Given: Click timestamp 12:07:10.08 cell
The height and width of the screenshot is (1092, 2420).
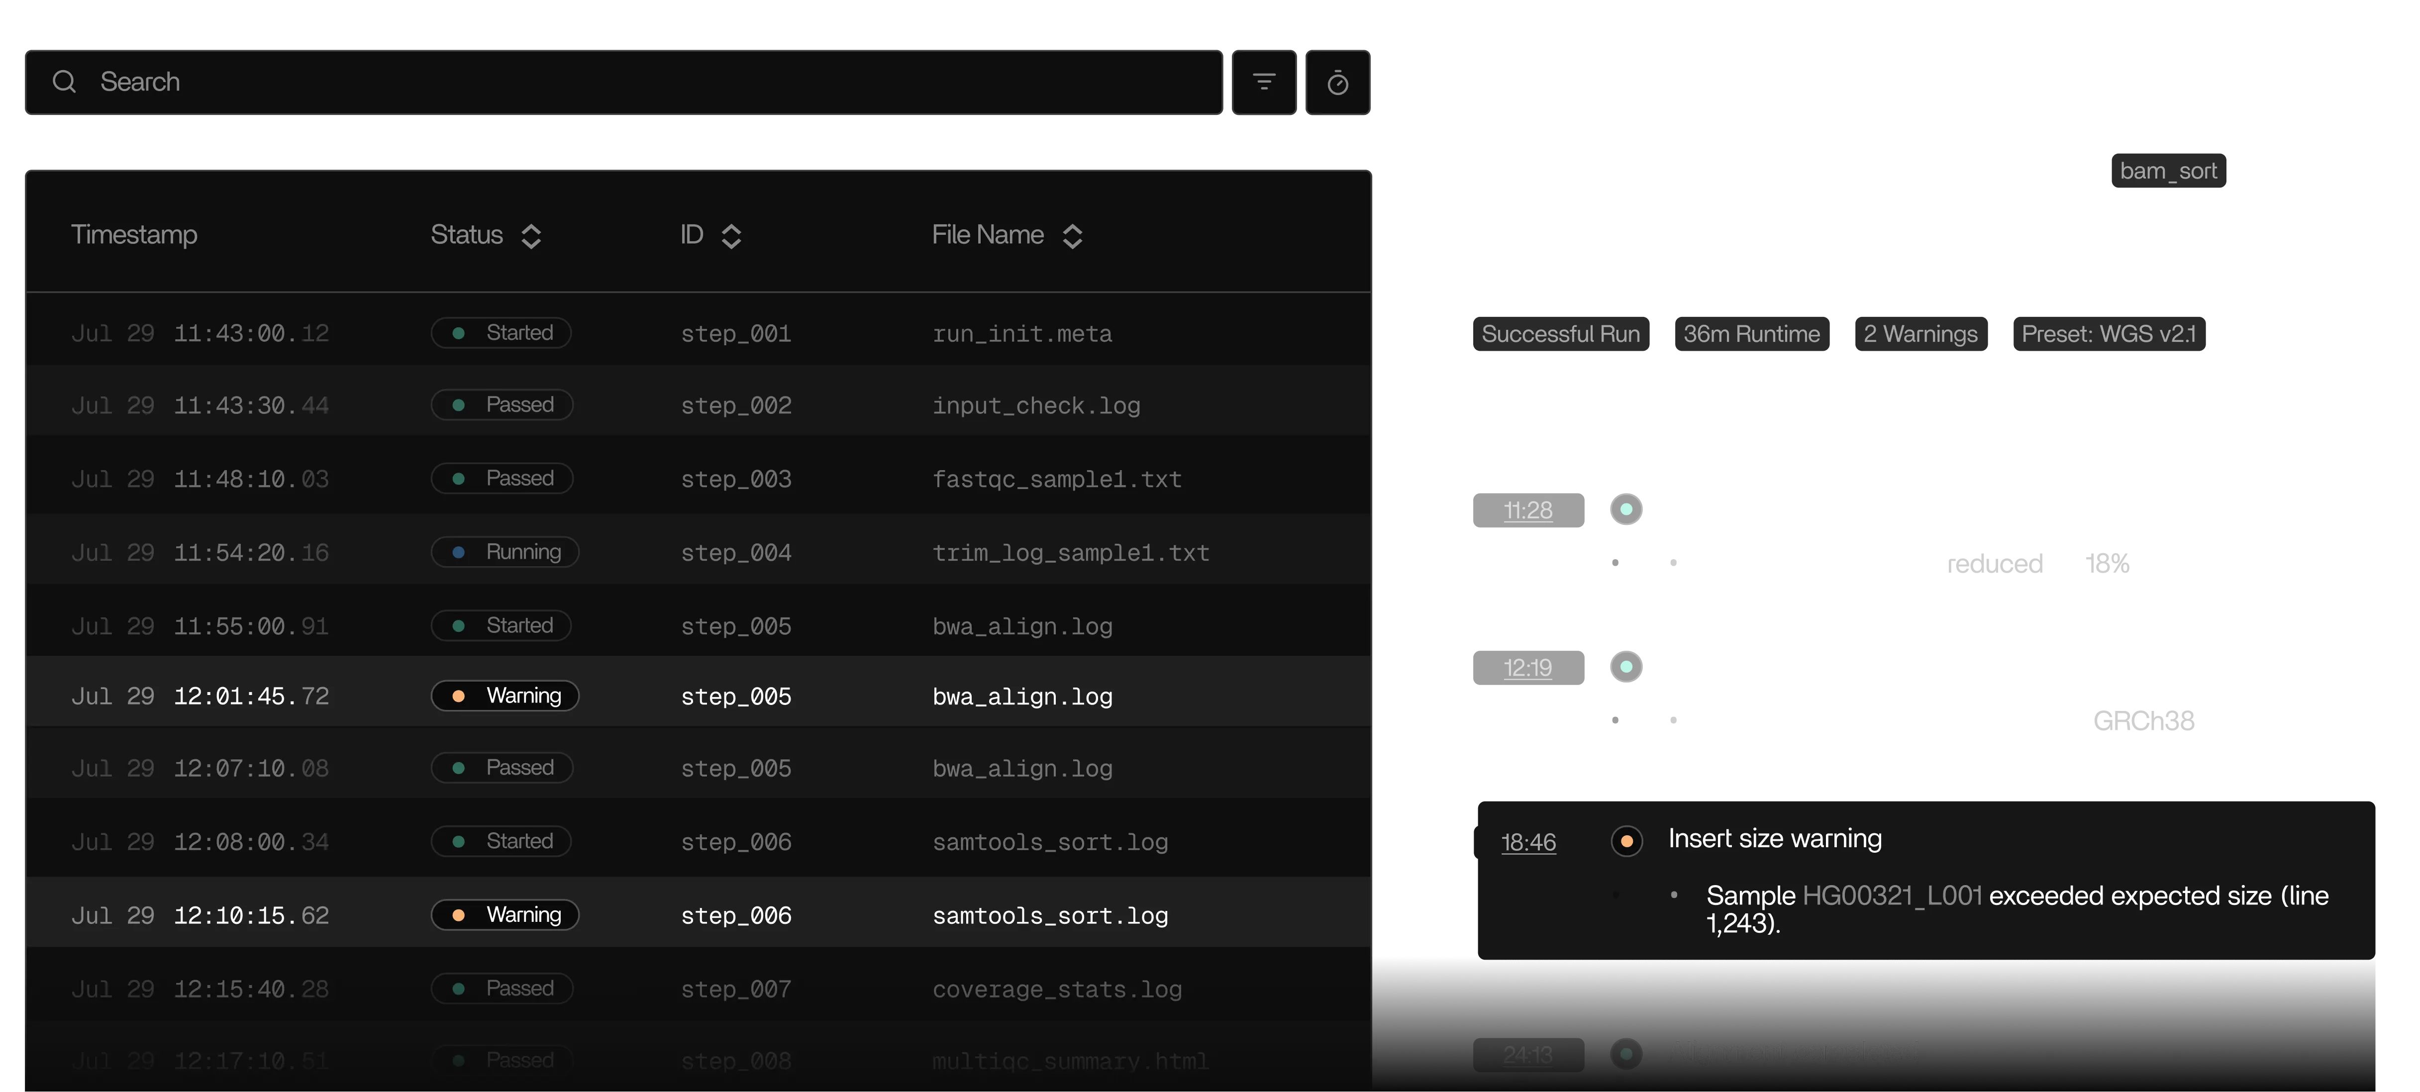Looking at the screenshot, I should point(200,768).
